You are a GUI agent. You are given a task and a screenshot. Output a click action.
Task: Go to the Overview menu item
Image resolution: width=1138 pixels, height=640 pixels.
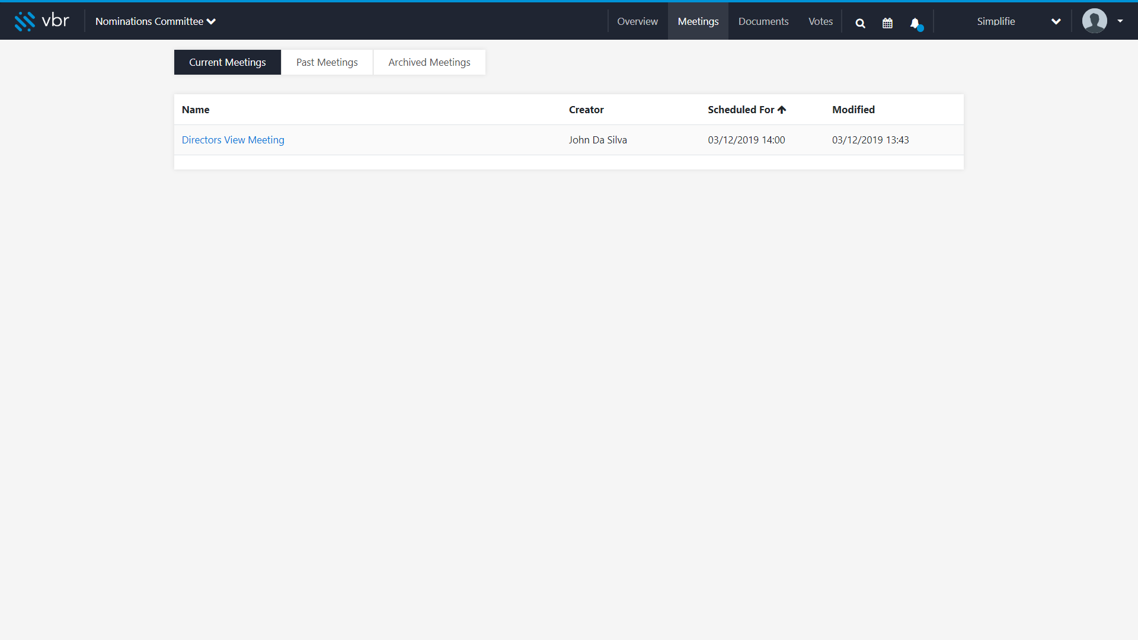click(637, 21)
